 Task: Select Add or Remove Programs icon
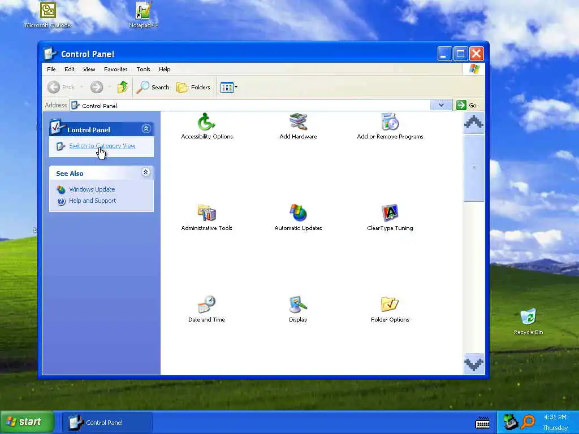click(x=390, y=122)
